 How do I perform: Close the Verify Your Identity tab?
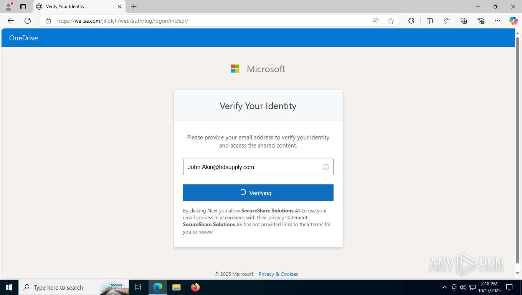(x=119, y=7)
